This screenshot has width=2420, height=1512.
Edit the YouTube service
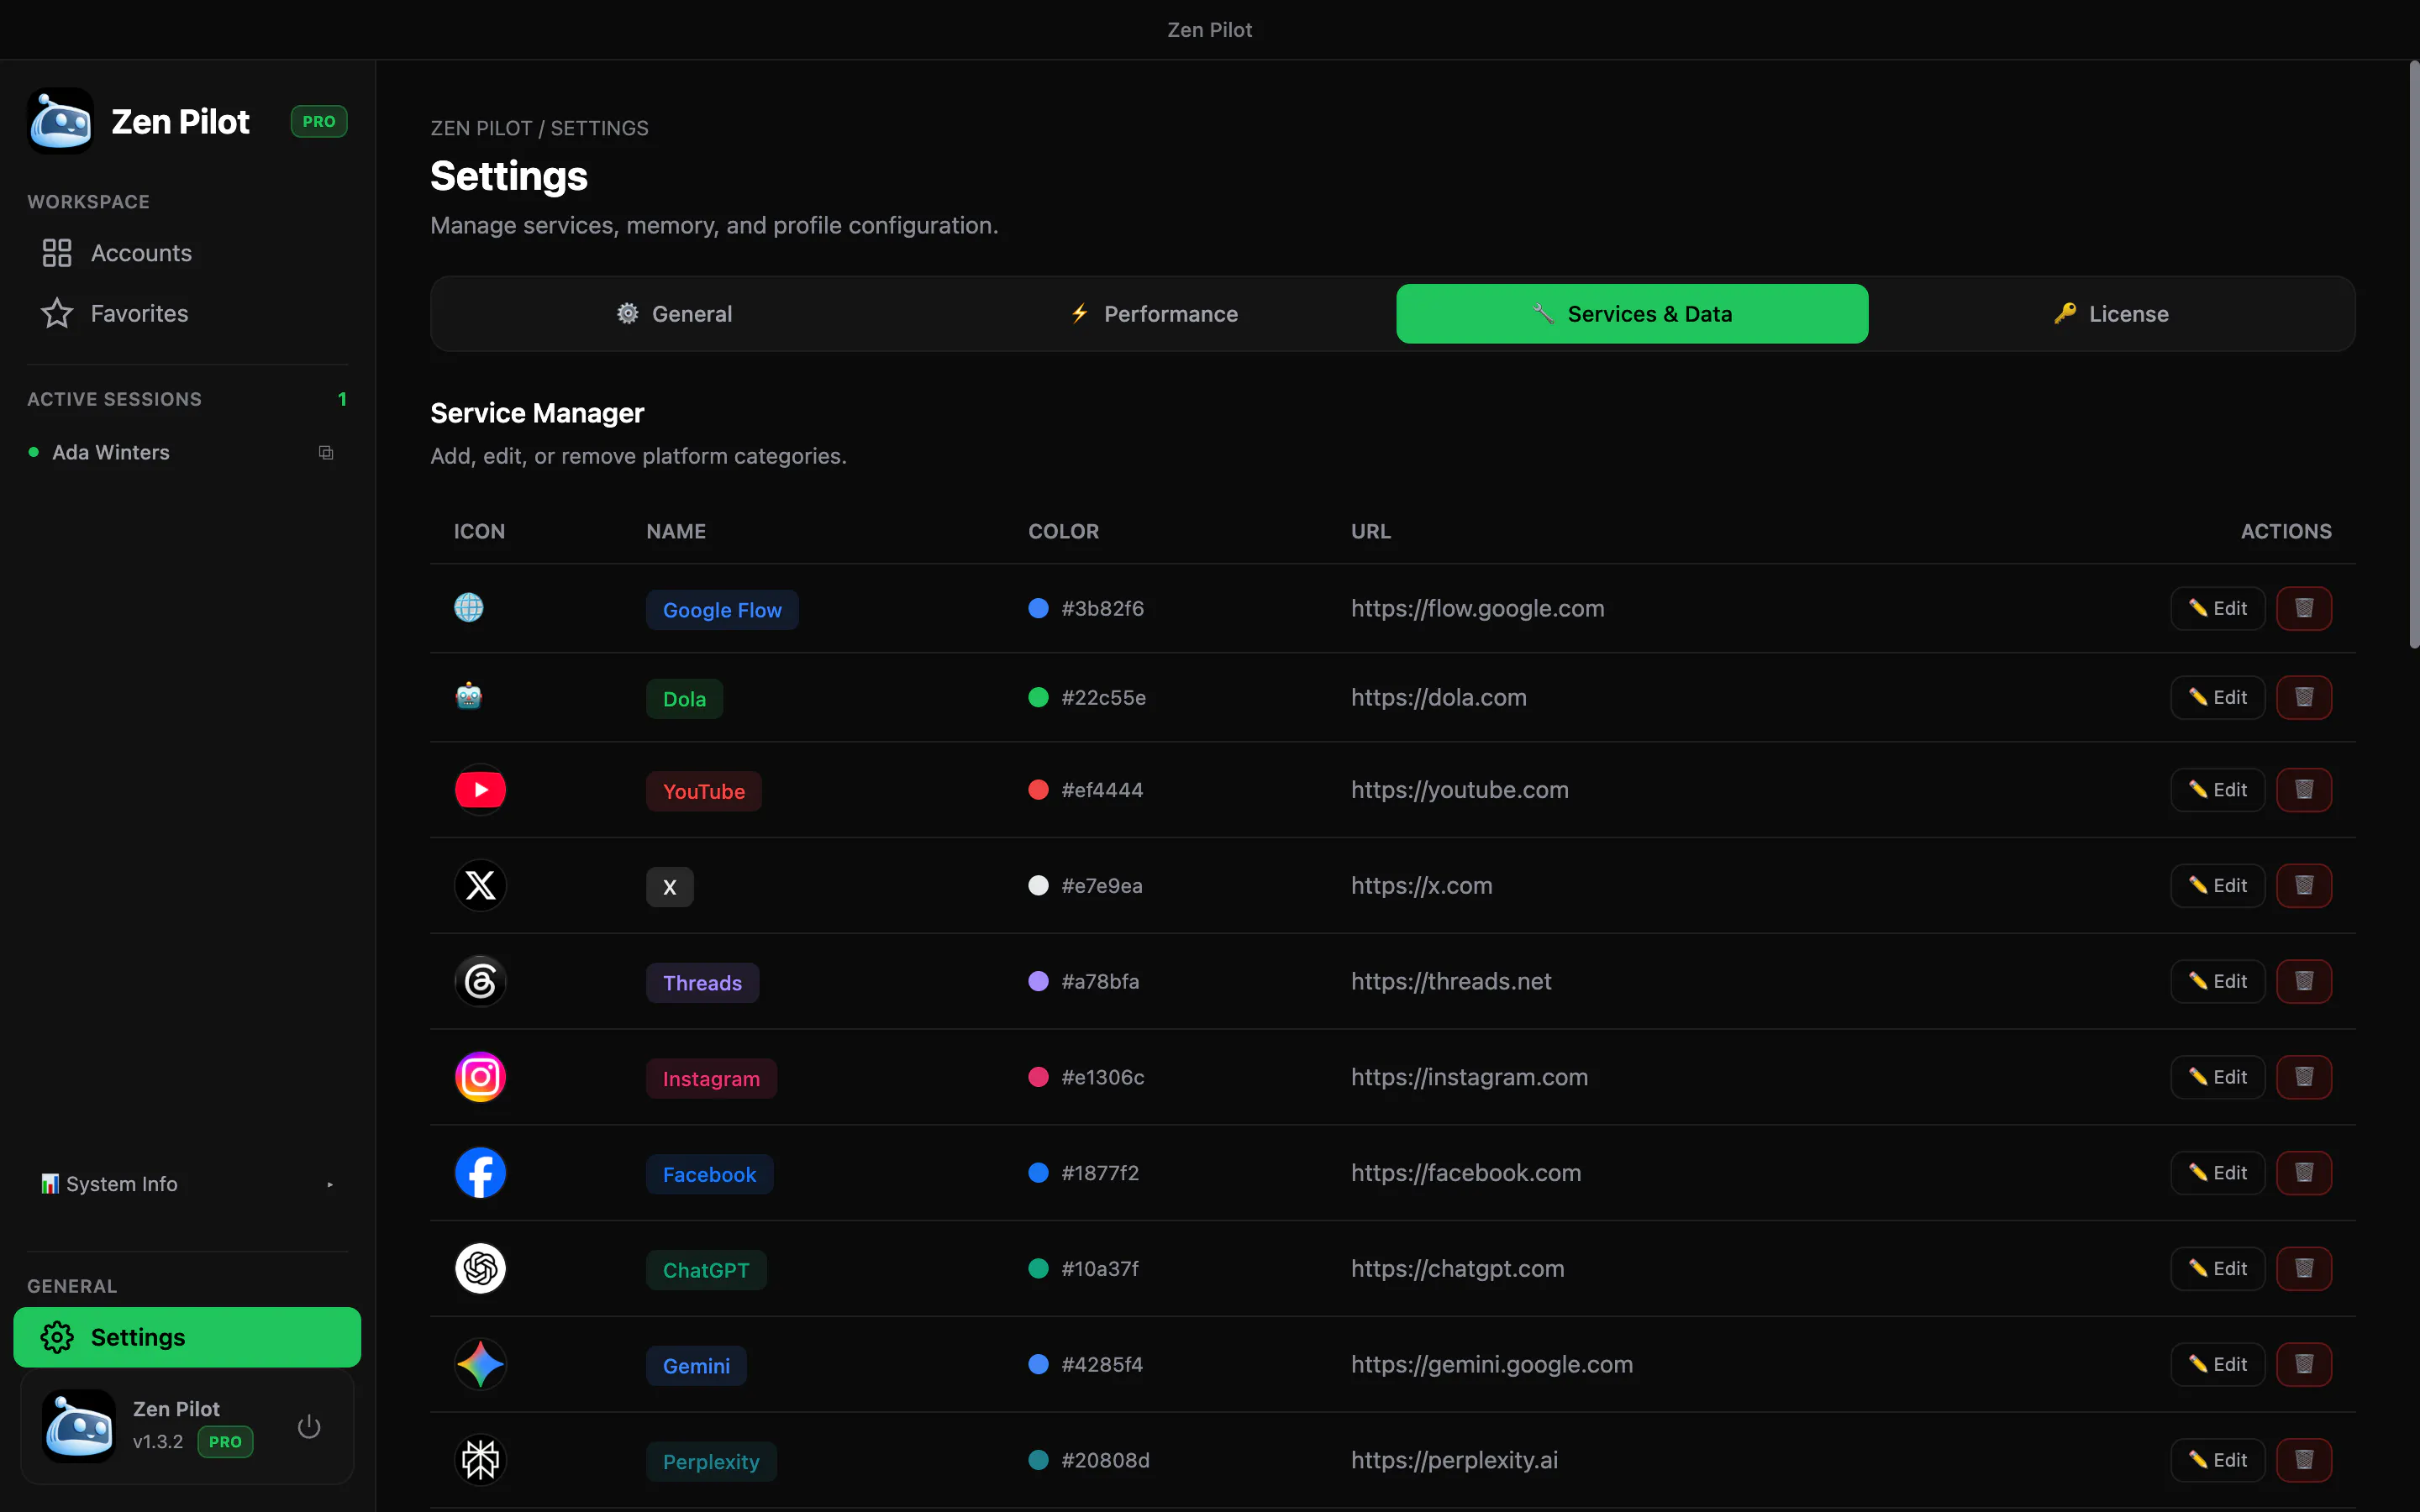tap(2217, 789)
